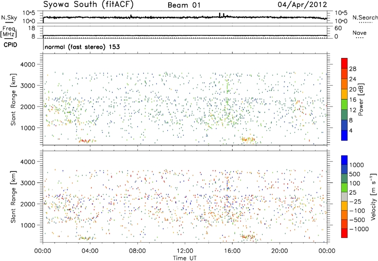Select the '20:00' time tick label

click(280, 251)
